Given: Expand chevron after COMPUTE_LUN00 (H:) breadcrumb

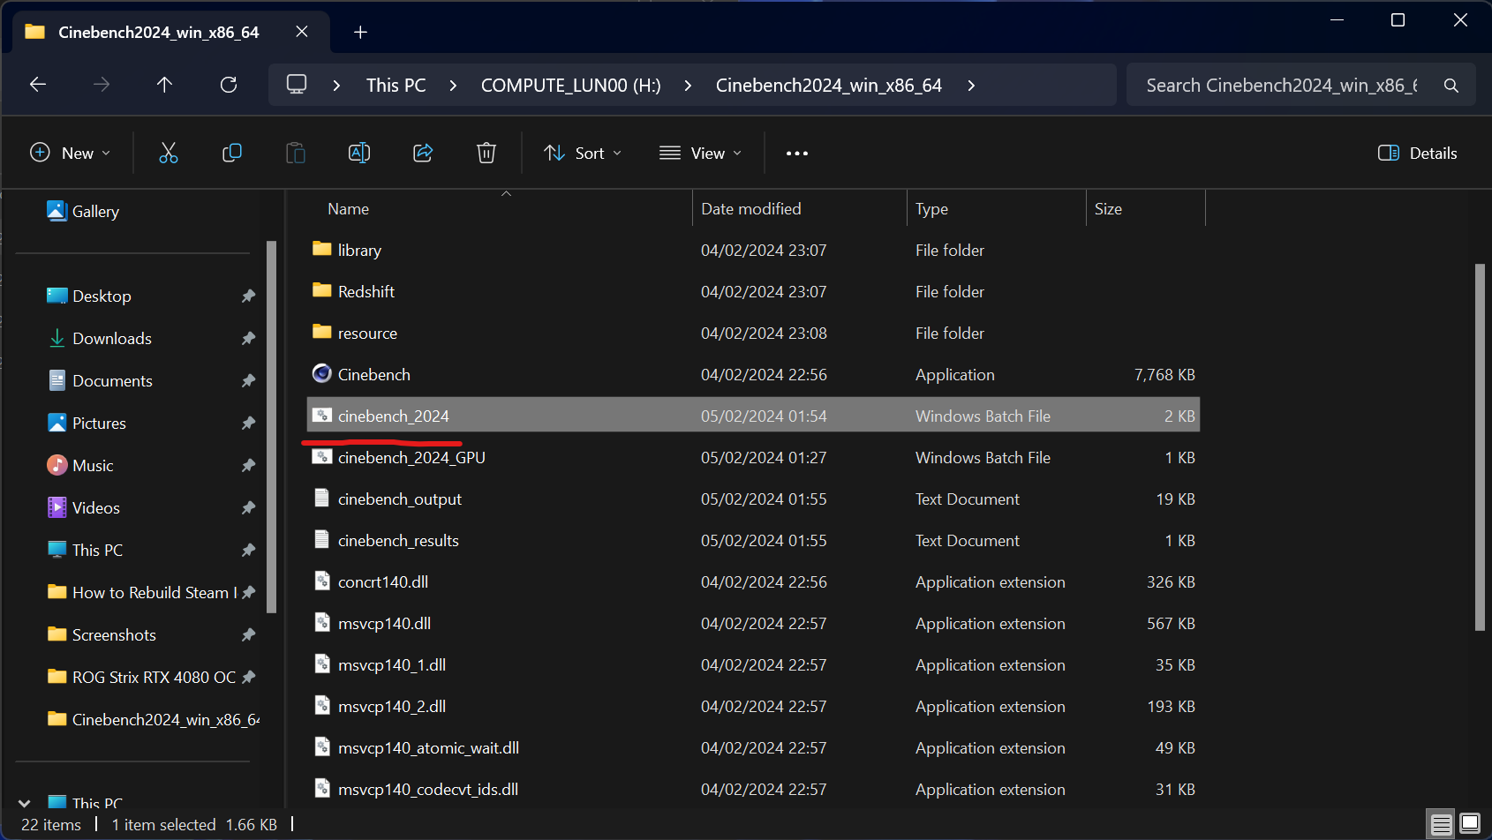Looking at the screenshot, I should [688, 86].
